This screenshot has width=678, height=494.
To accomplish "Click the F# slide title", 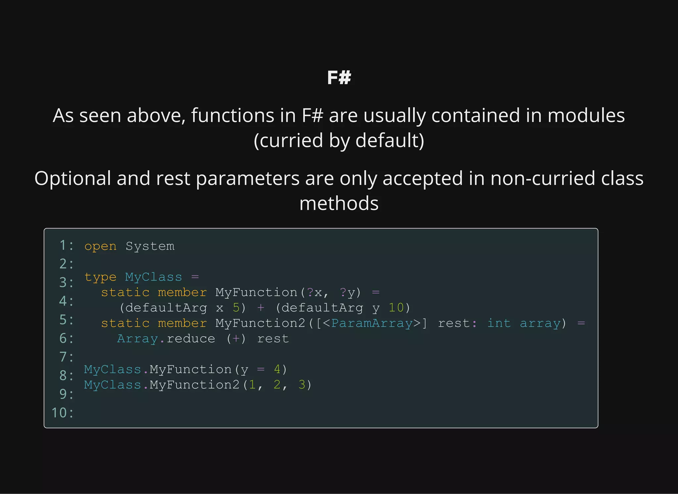I will coord(339,78).
